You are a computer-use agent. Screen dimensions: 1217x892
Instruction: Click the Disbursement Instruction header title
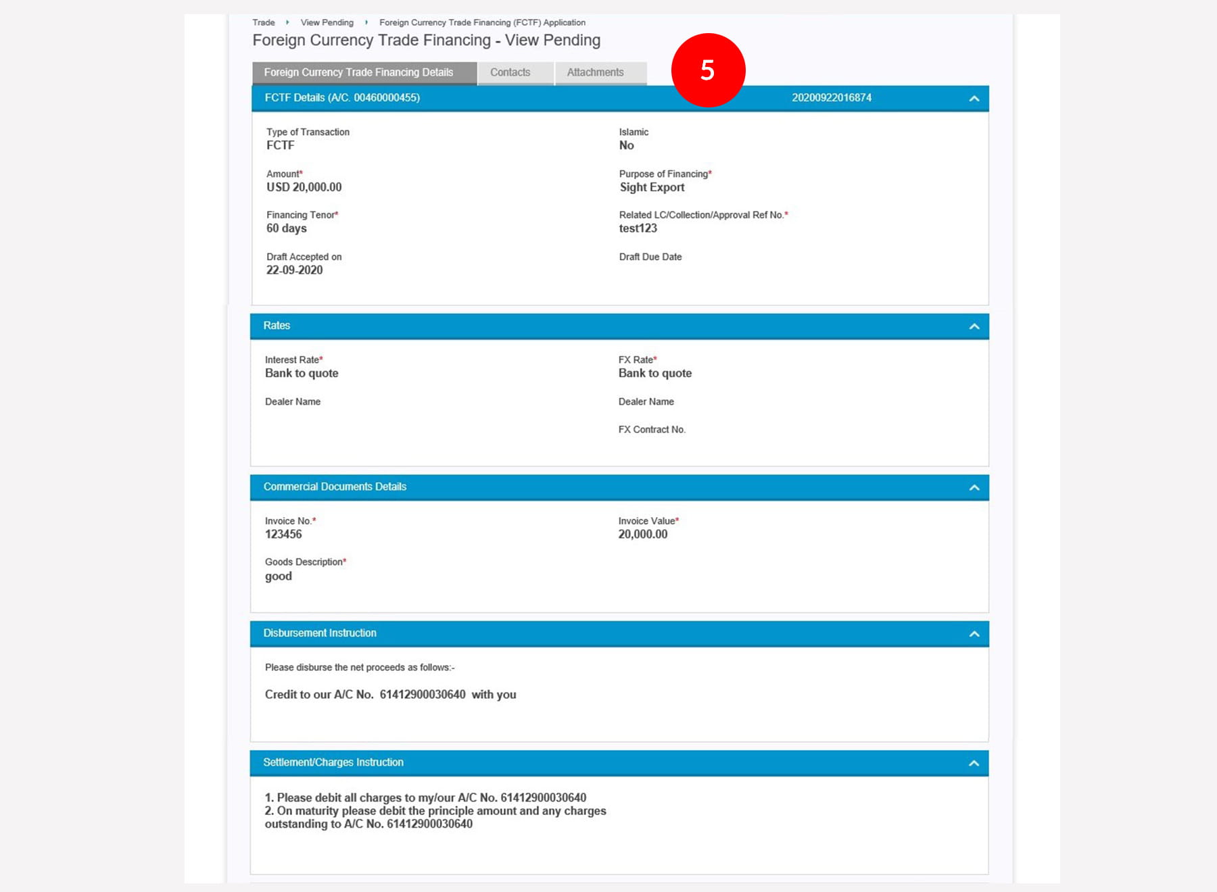point(320,633)
